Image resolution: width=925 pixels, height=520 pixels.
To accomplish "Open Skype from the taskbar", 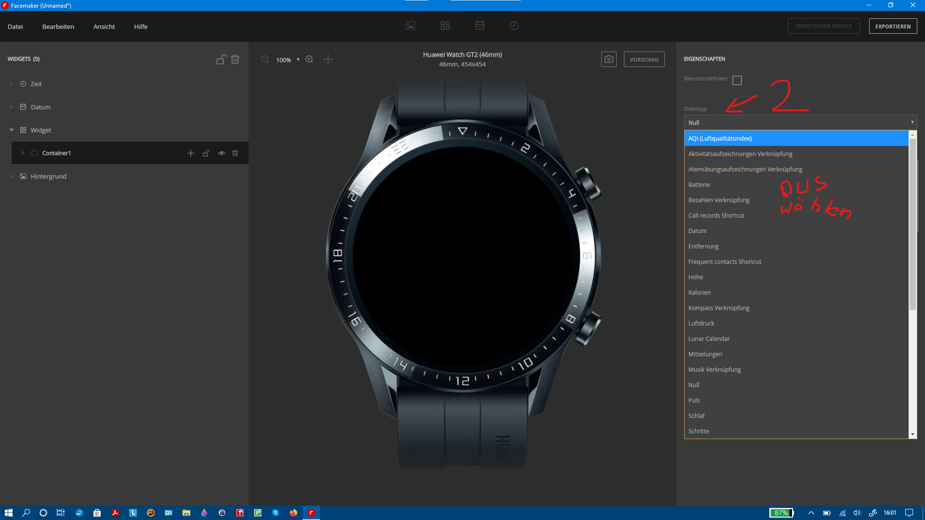I will click(276, 513).
